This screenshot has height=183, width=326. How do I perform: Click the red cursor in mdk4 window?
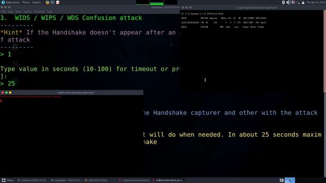pyautogui.click(x=1, y=101)
